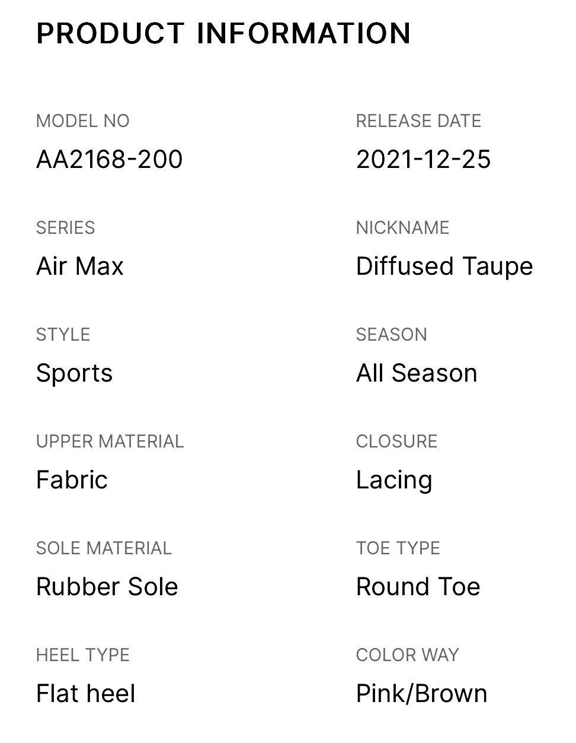576x743 pixels.
Task: Select the model number AA2168-200
Action: [x=110, y=159]
